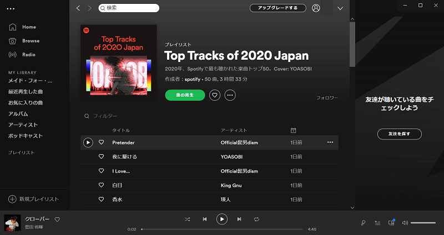The image size is (444, 235).
Task: Like the 夜に駆ける track
Action: 101,156
